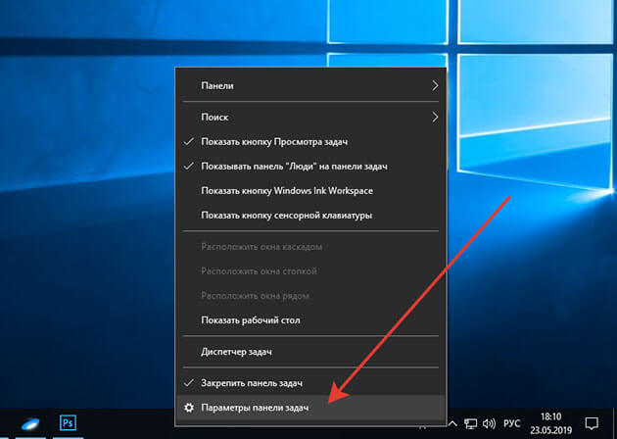The width and height of the screenshot is (617, 439).
Task: Enable Показать кнопку сенсорной клавиатуры
Action: (310, 215)
